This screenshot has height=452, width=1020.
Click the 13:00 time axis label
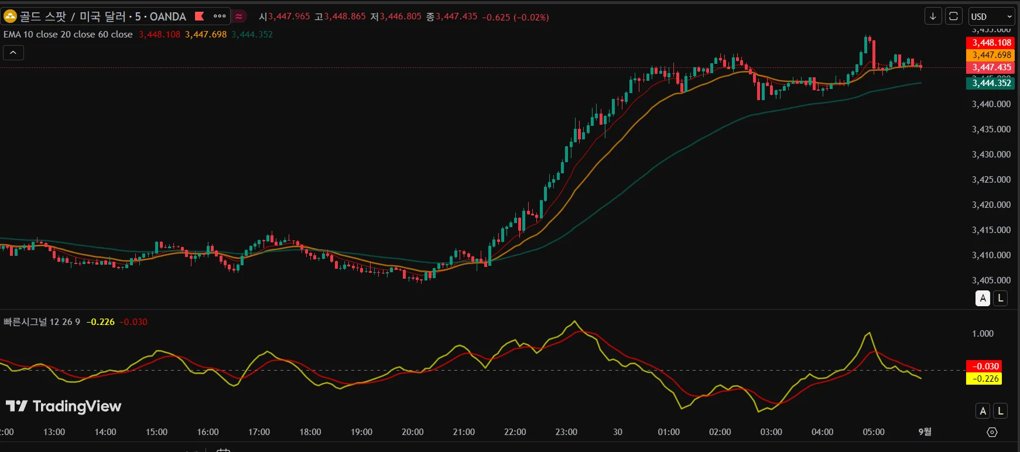[54, 432]
